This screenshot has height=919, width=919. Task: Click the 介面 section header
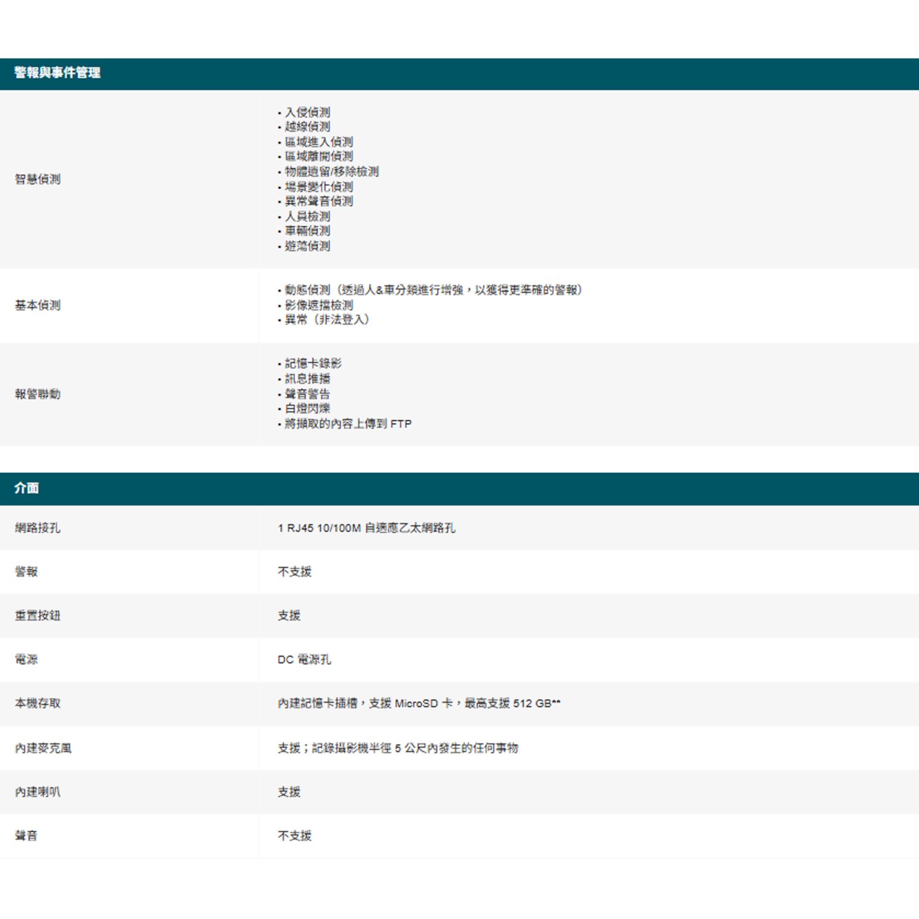(x=27, y=488)
